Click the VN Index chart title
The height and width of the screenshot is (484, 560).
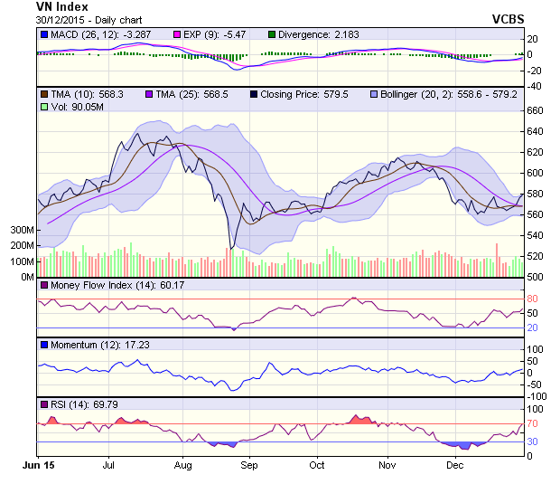62,6
